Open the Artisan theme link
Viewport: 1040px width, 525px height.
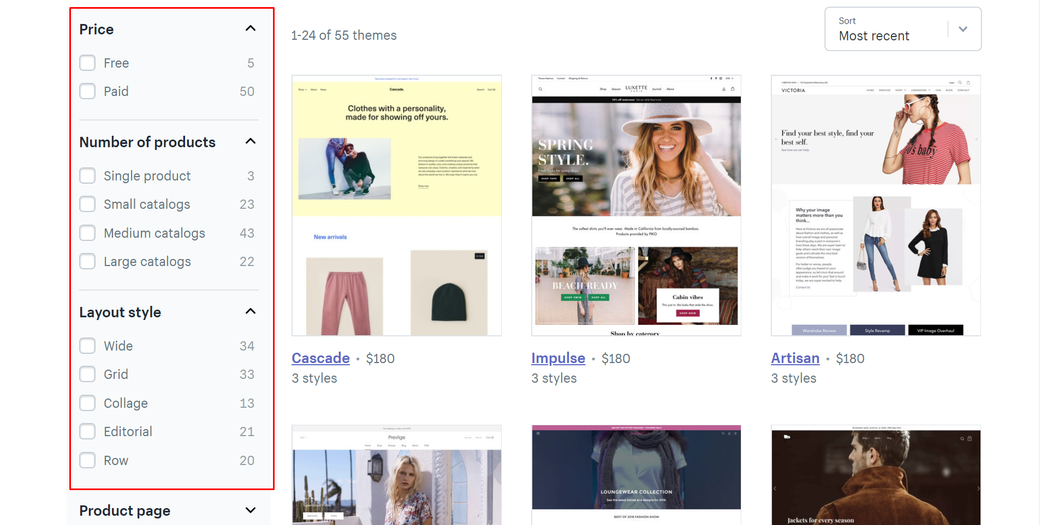click(795, 358)
